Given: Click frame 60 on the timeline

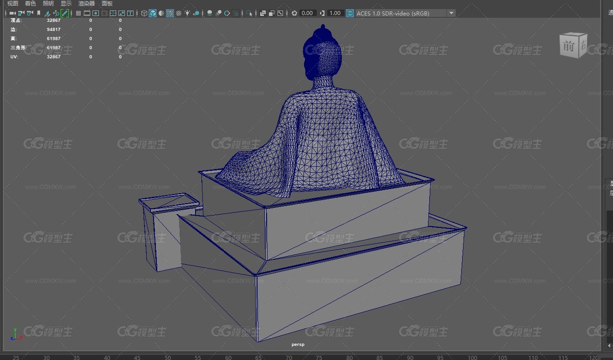Looking at the screenshot, I should [228, 358].
